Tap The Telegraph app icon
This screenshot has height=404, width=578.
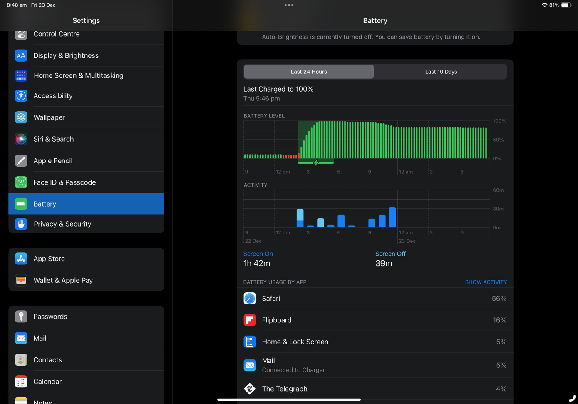coord(250,389)
